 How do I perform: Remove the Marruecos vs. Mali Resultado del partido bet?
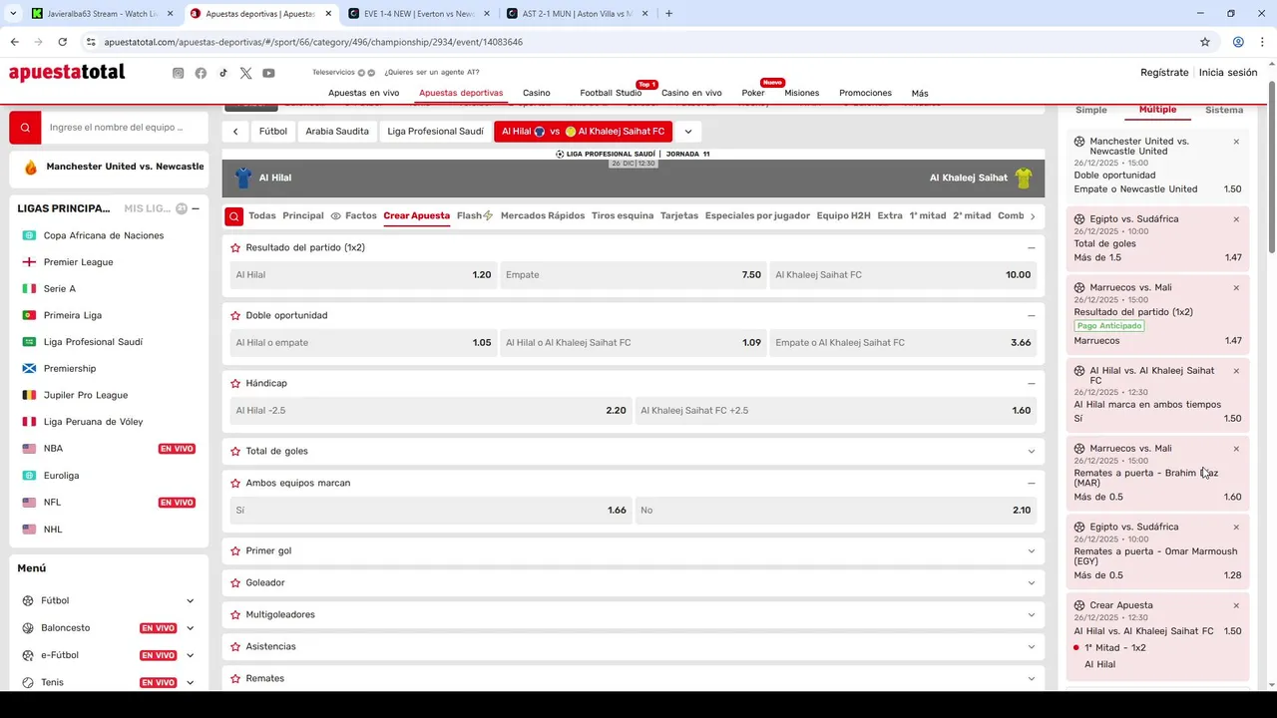[x=1236, y=288]
